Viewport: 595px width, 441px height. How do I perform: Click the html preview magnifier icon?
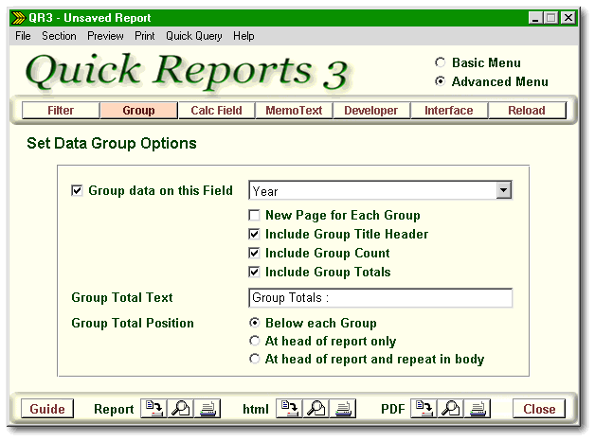(316, 409)
